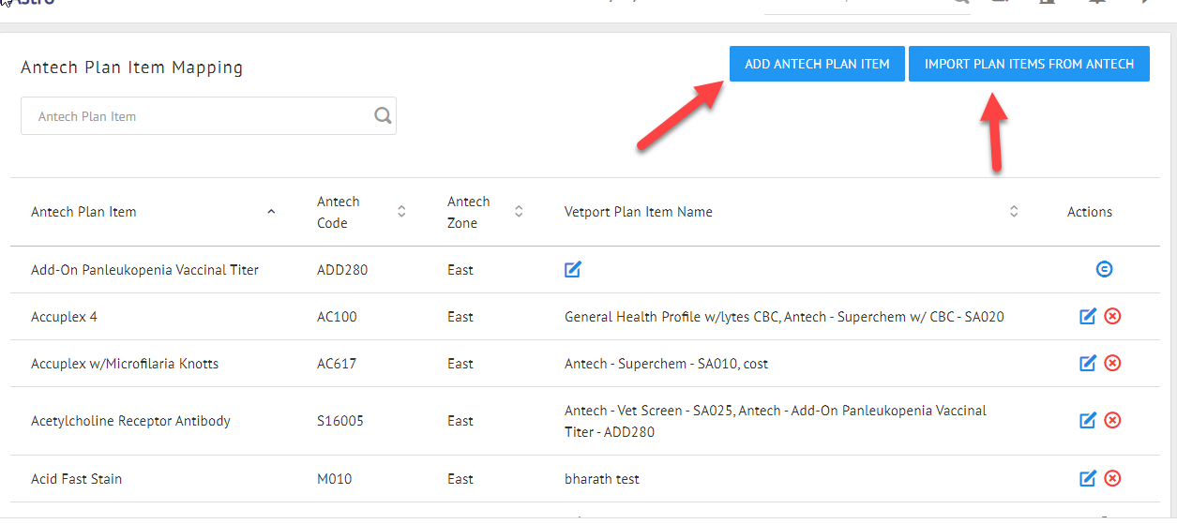The width and height of the screenshot is (1177, 524).
Task: Select 'Accuplex w/Microfilaria Knotts' text
Action: click(125, 364)
